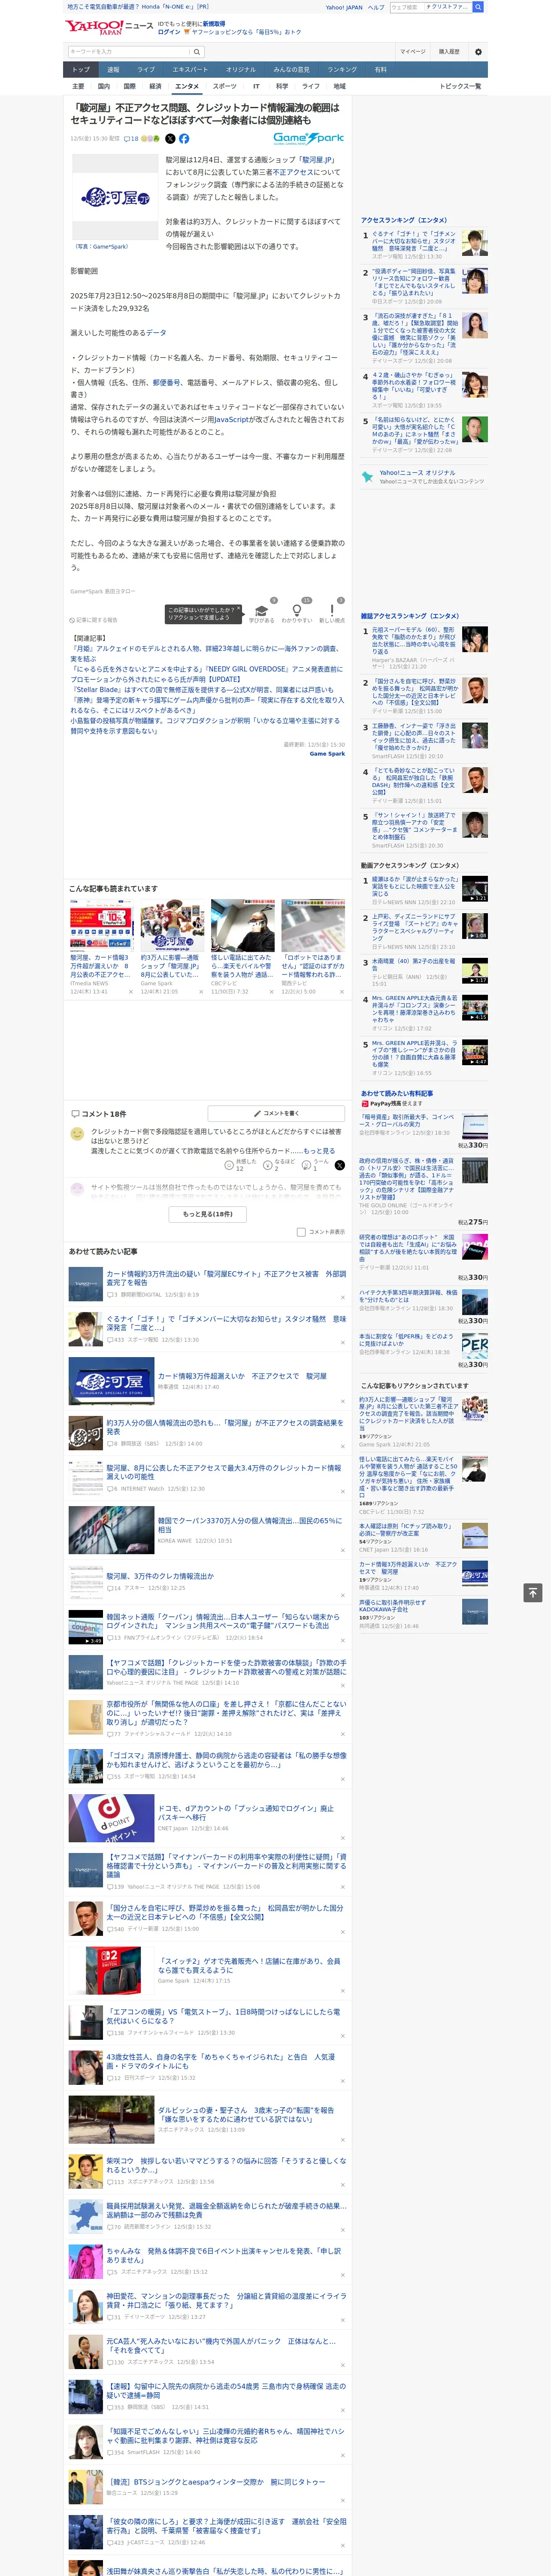This screenshot has width=551, height=2576.
Task: Open the 有料 tab
Action: [x=381, y=70]
